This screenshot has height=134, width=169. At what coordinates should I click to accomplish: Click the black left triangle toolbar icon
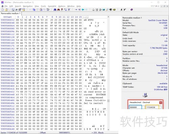[121, 10]
